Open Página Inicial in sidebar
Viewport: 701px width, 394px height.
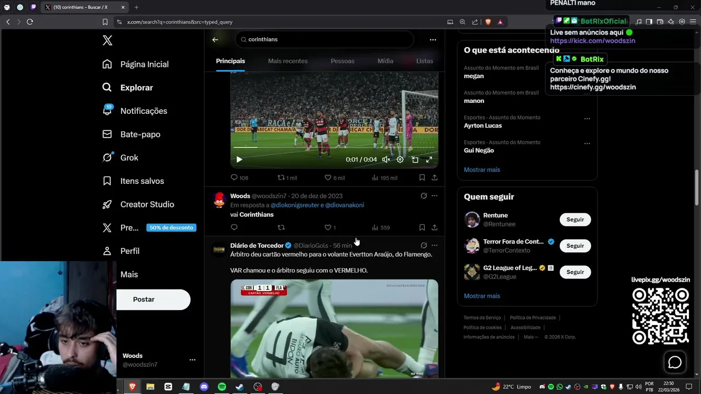[135, 64]
